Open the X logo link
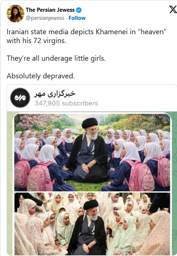The height and width of the screenshot is (256, 177). pos(173,10)
